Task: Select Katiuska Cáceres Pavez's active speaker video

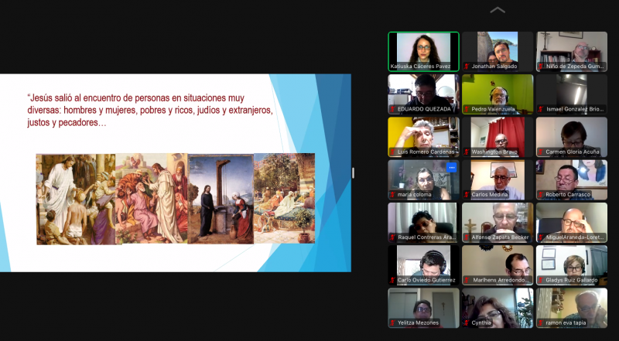Action: pos(423,52)
